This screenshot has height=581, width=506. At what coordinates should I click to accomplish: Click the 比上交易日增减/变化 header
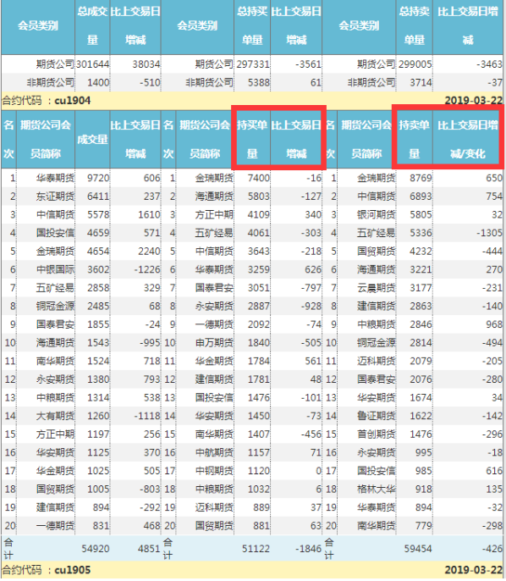point(468,140)
